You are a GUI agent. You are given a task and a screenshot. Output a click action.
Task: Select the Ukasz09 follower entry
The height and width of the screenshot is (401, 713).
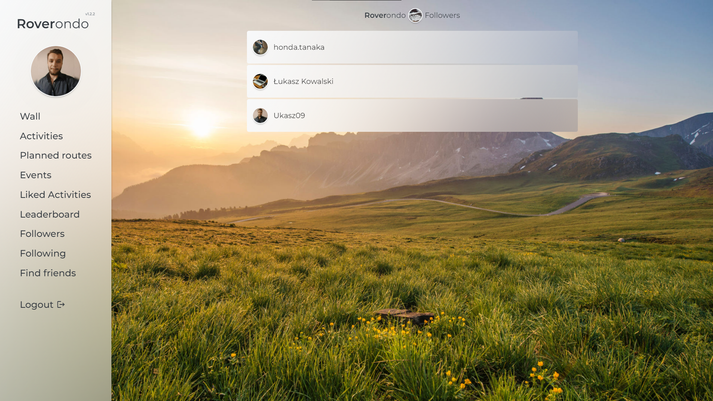[x=412, y=115]
